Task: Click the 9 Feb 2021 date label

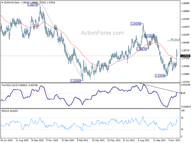Action: [x=82, y=140]
